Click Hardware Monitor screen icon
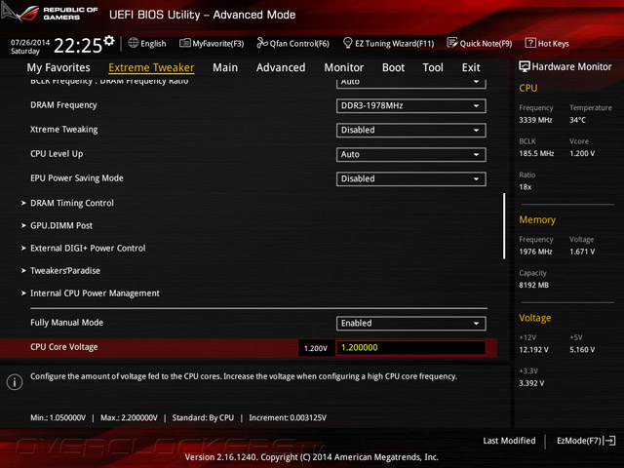 tap(525, 66)
